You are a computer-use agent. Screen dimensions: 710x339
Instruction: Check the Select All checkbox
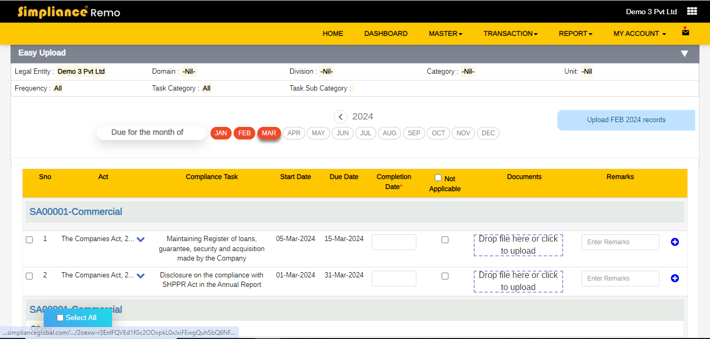pyautogui.click(x=59, y=317)
